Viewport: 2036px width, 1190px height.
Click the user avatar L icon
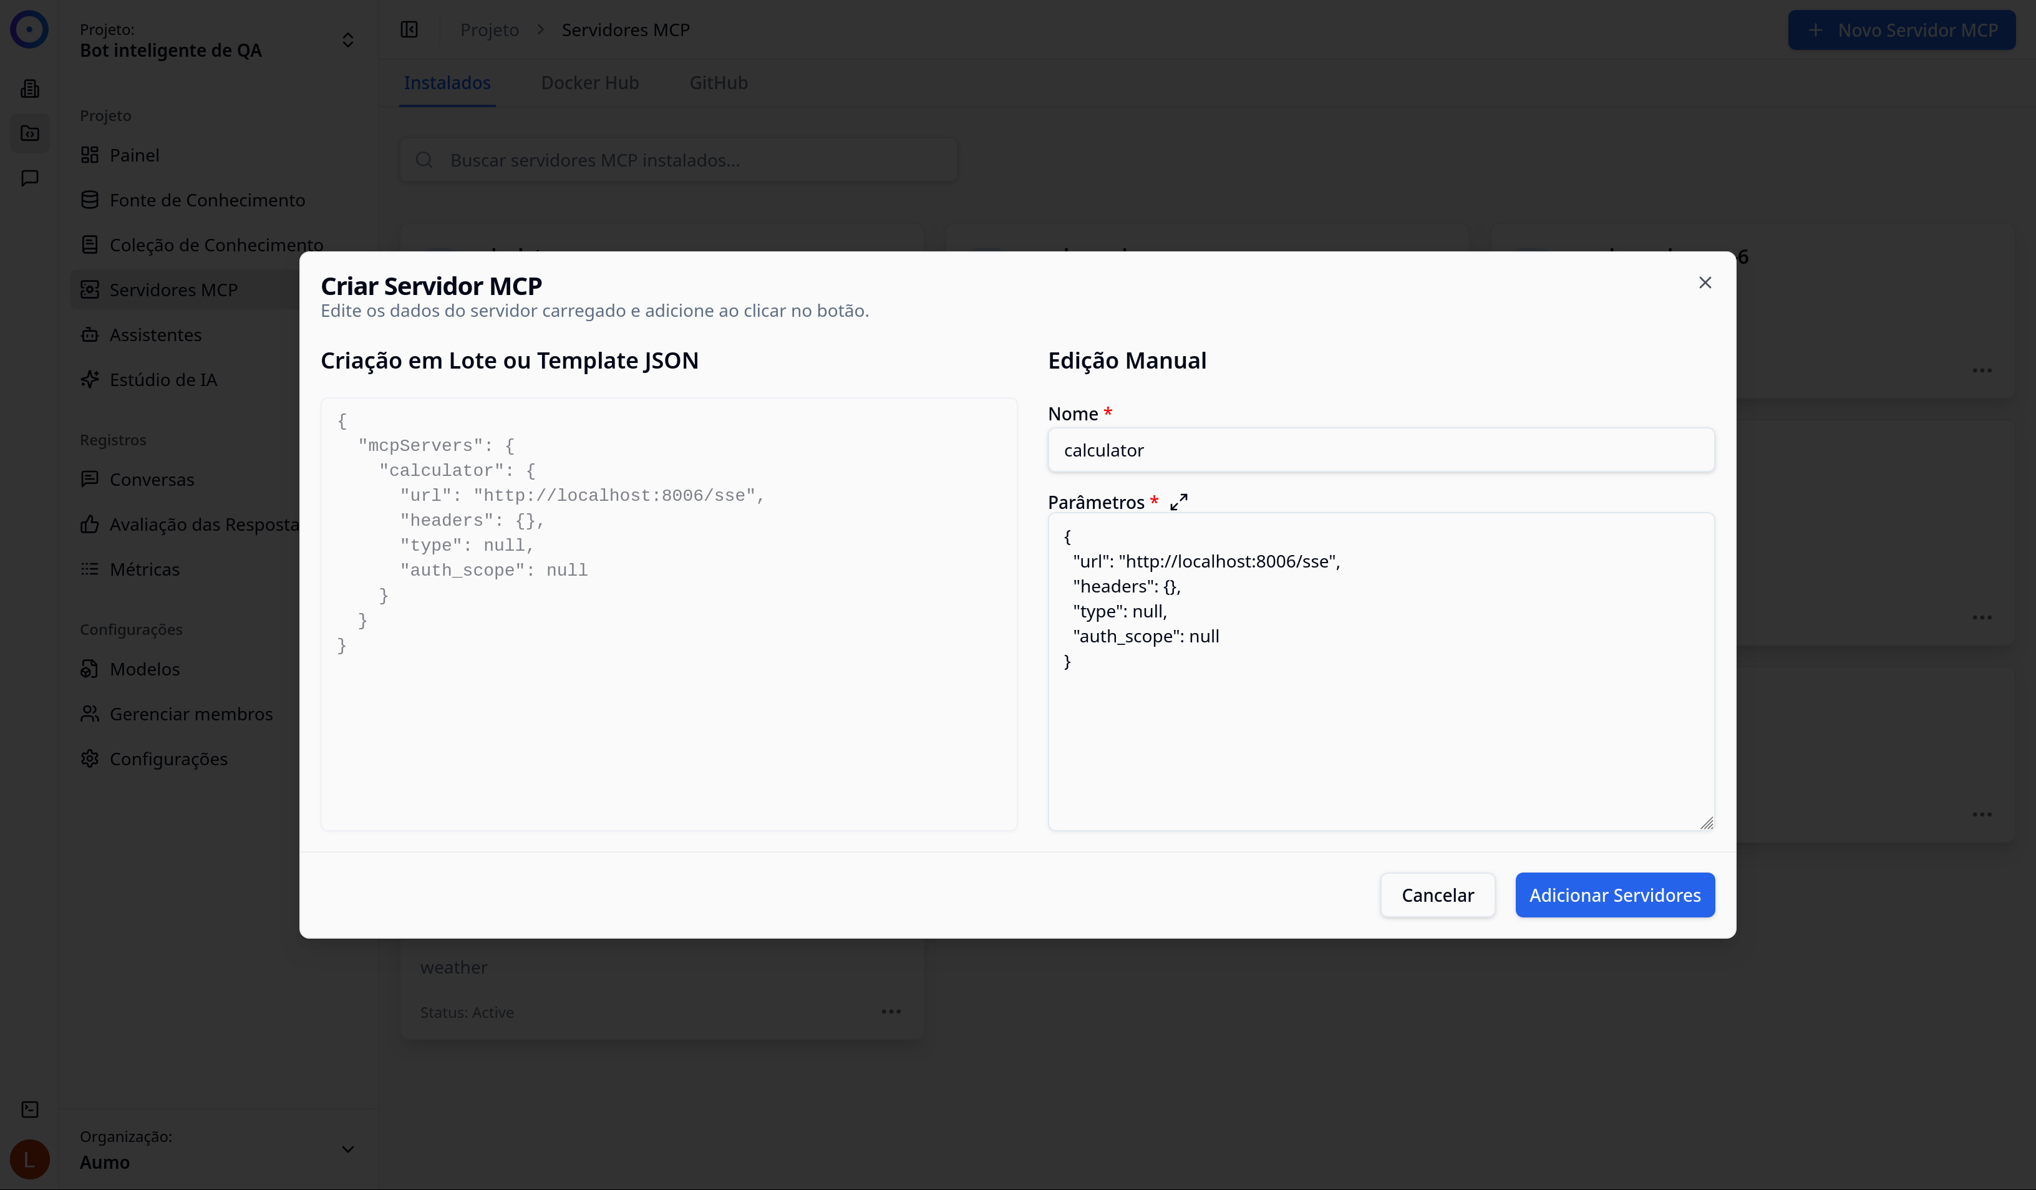(30, 1159)
